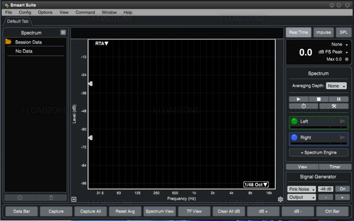Open the View menu
Viewport: 354px width, 221px height.
click(64, 12)
